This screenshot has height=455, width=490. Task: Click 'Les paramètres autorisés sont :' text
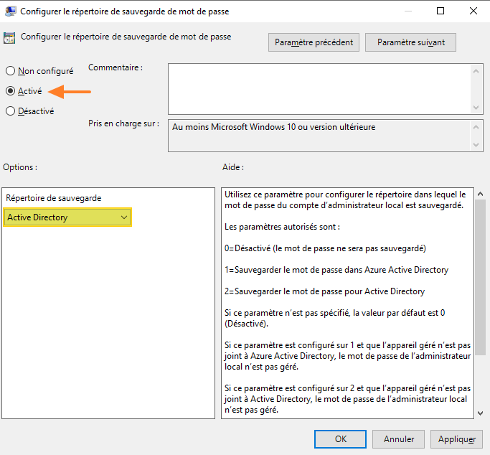(282, 227)
